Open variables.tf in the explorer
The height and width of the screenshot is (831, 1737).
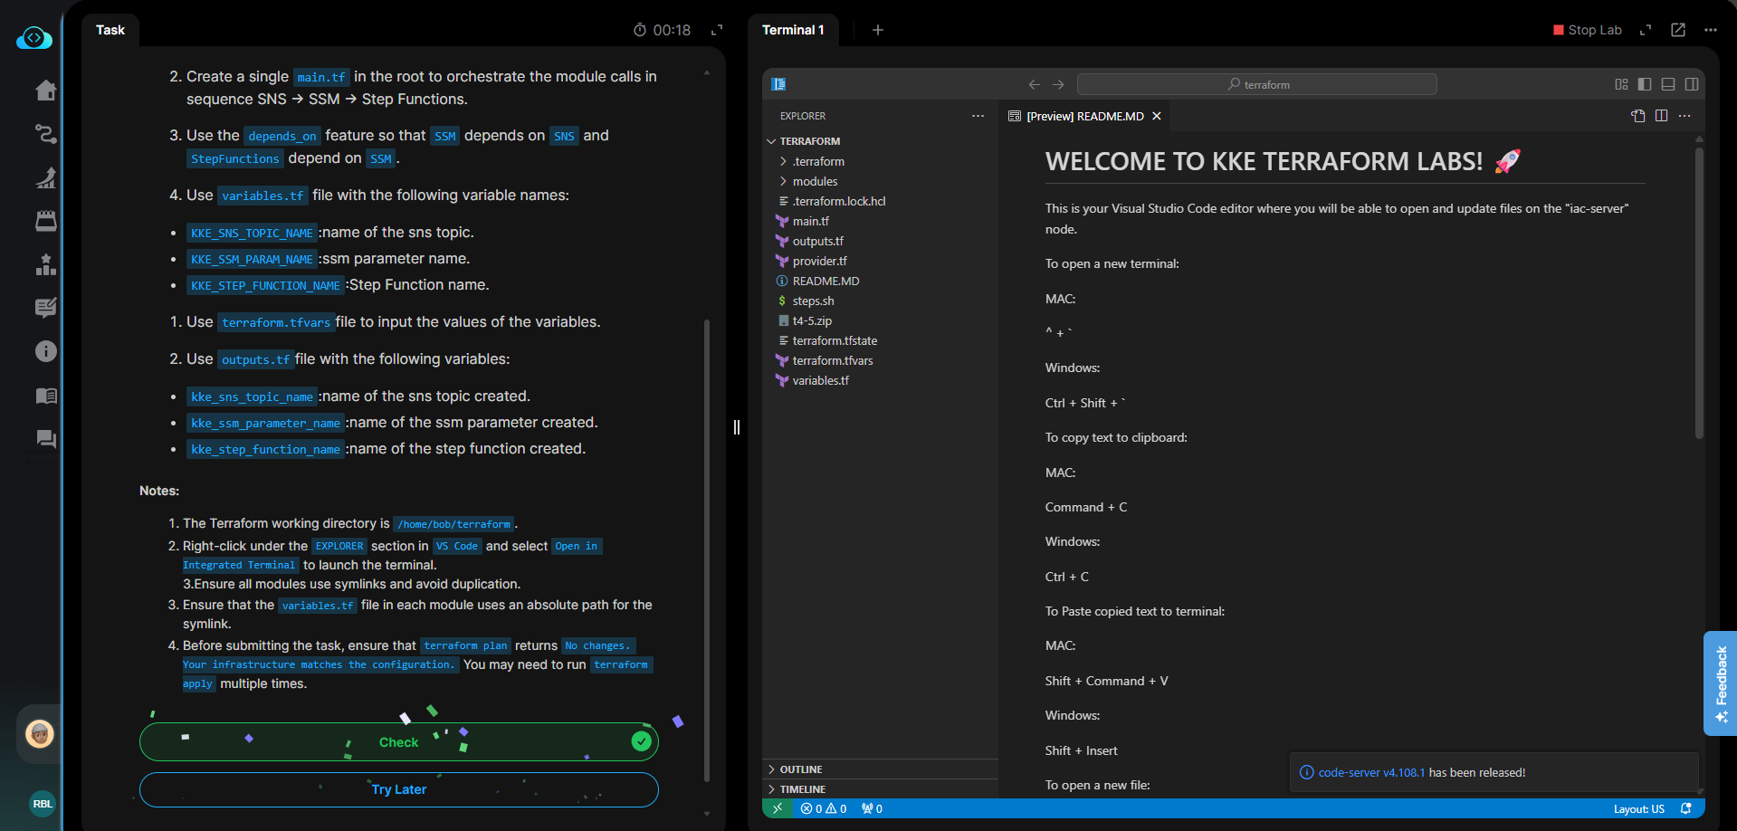(x=820, y=380)
